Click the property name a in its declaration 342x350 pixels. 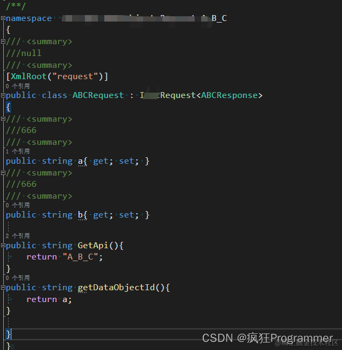pyautogui.click(x=80, y=161)
